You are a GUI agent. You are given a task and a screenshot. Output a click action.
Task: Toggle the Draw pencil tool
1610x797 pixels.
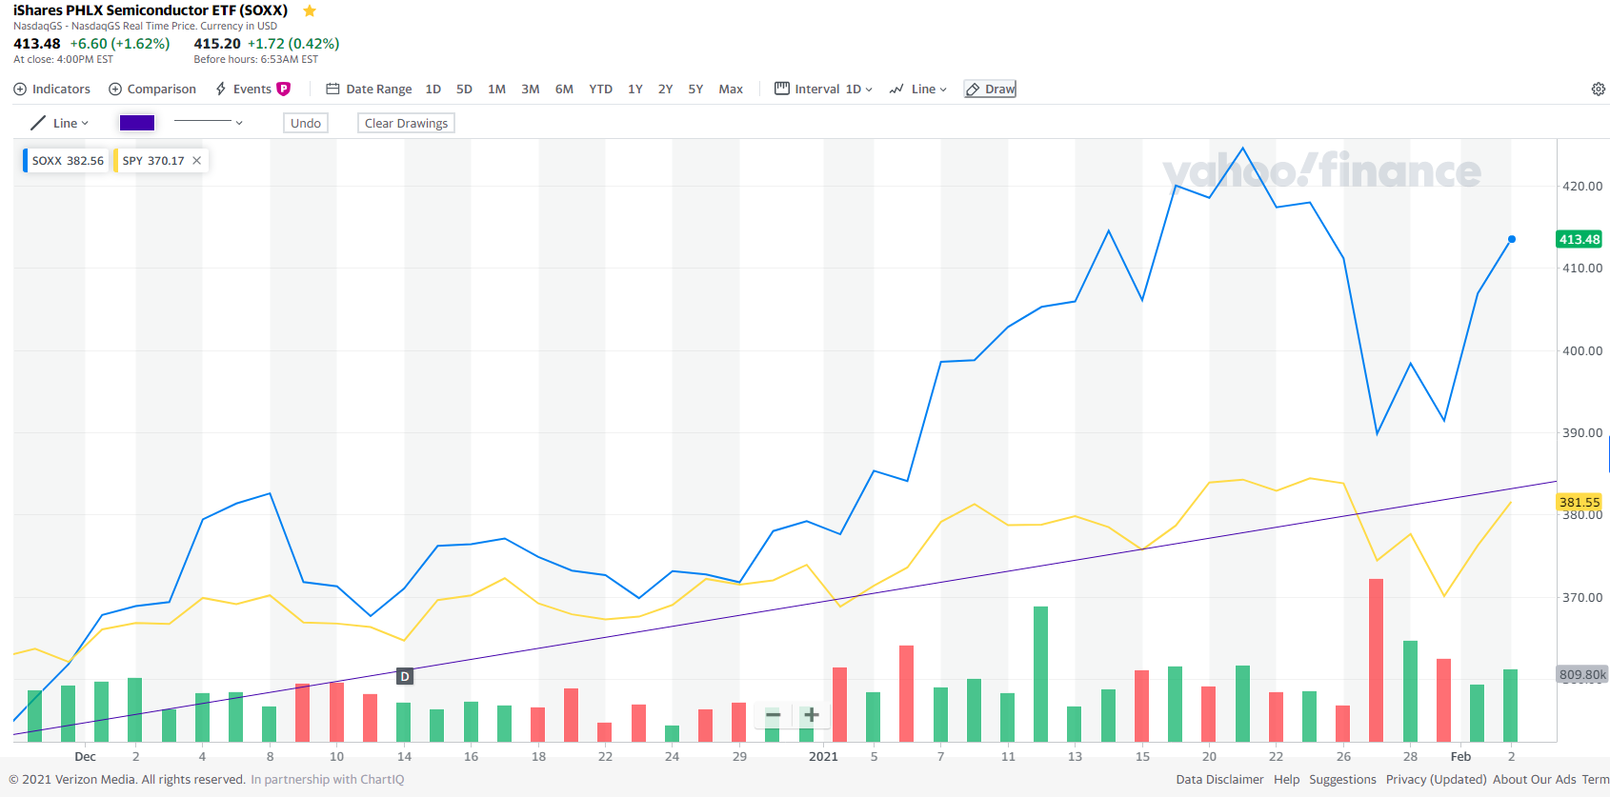click(x=990, y=89)
